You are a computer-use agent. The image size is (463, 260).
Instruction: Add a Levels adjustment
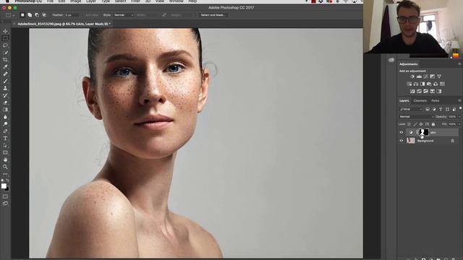pyautogui.click(x=419, y=77)
